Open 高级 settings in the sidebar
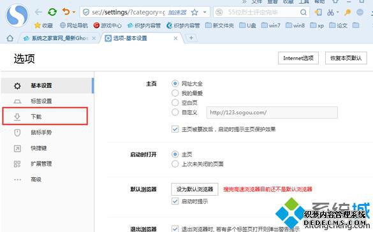373x232 pixels. (47, 180)
